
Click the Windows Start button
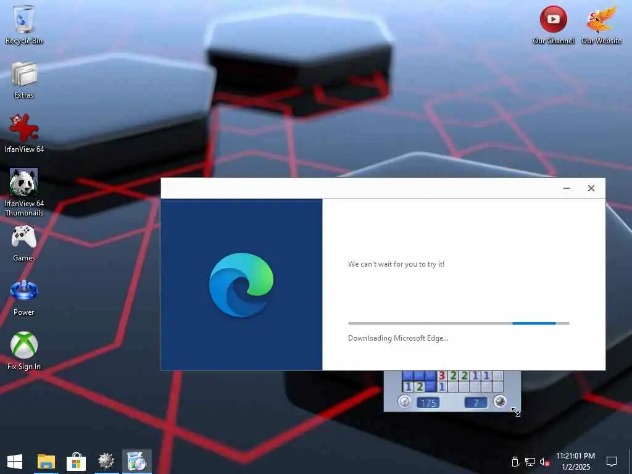[x=15, y=462]
